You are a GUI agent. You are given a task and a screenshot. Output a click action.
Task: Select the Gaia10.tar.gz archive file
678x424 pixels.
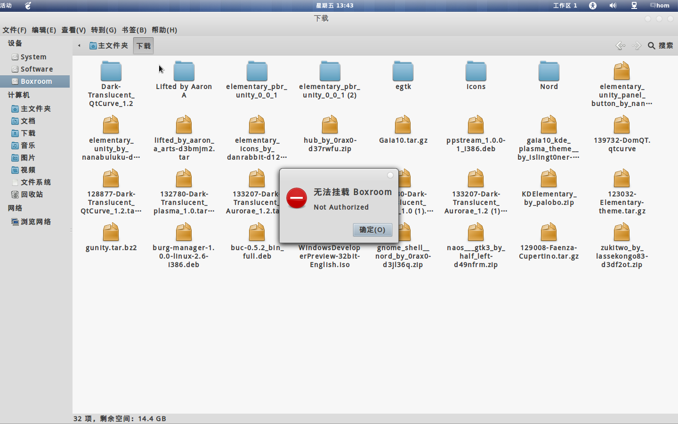pos(403,126)
